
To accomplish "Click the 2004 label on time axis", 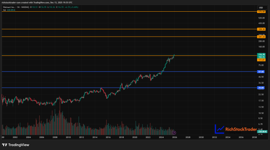I will [29, 137].
